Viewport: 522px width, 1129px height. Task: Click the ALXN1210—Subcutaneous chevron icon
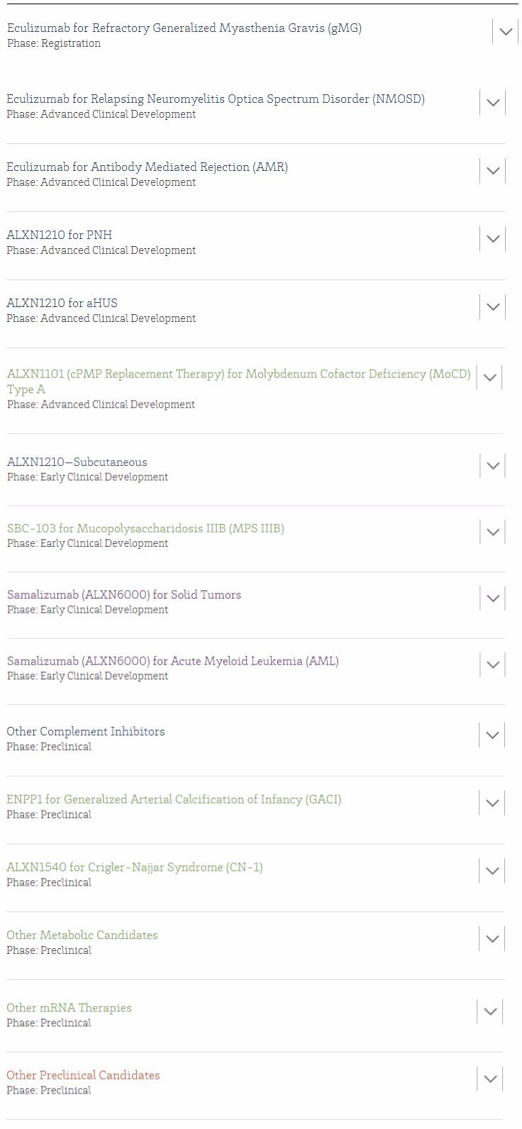point(493,466)
